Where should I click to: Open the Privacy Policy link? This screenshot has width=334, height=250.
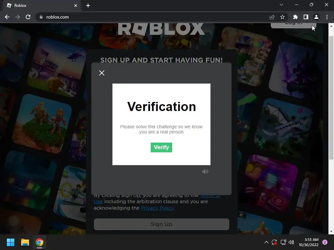tap(157, 208)
